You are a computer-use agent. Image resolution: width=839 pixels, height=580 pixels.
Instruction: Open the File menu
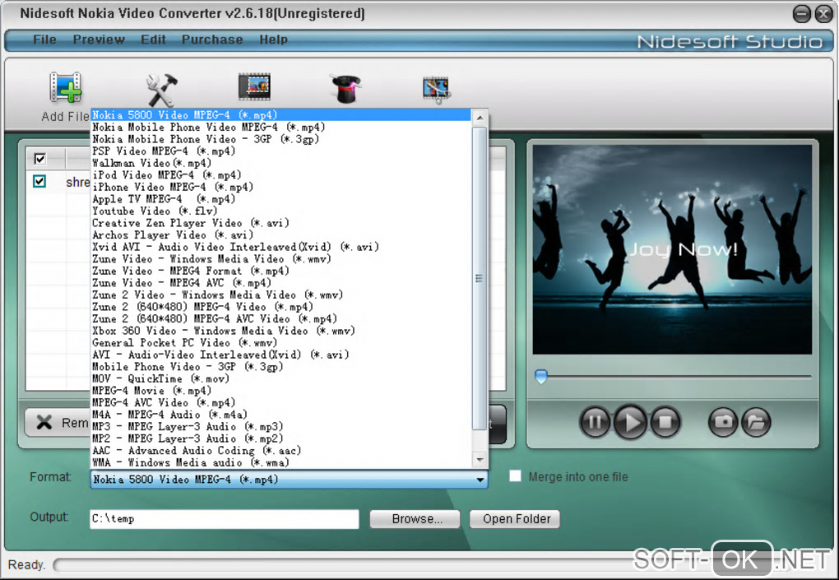point(44,39)
